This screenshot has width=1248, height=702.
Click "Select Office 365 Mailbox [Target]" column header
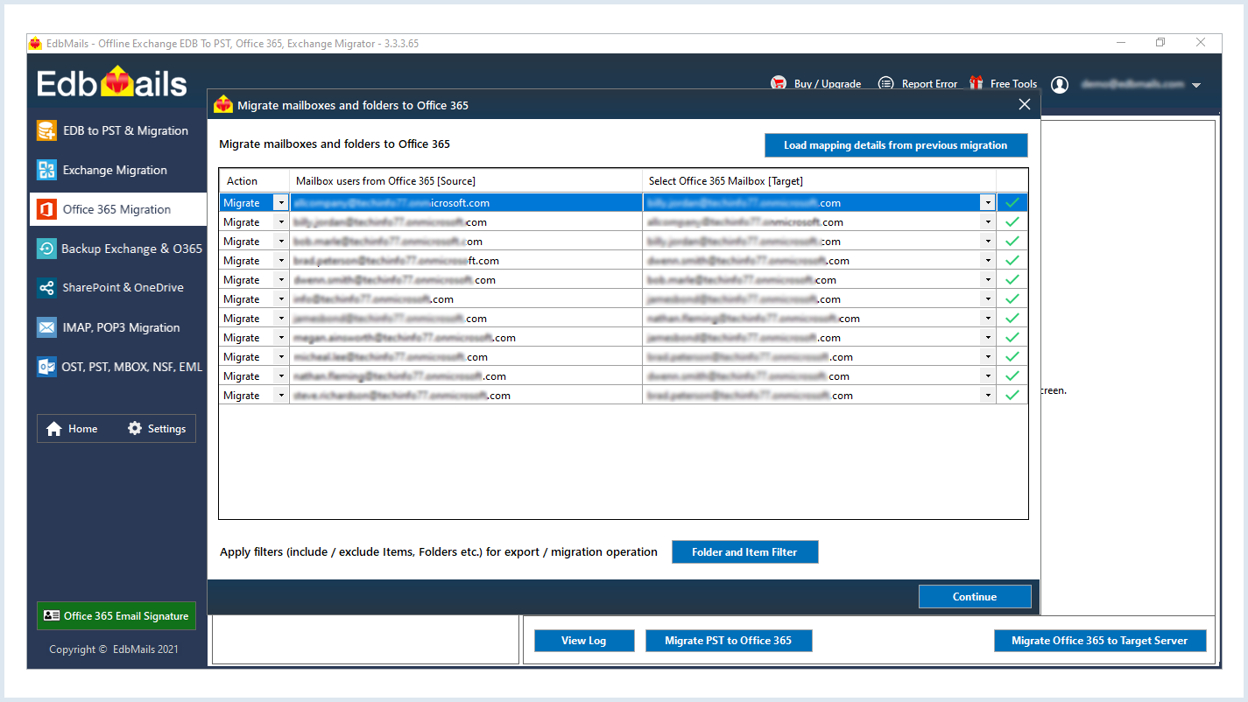(819, 181)
